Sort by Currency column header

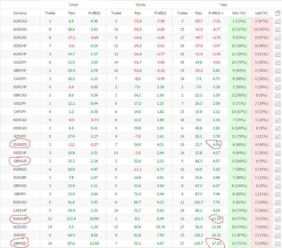point(20,13)
